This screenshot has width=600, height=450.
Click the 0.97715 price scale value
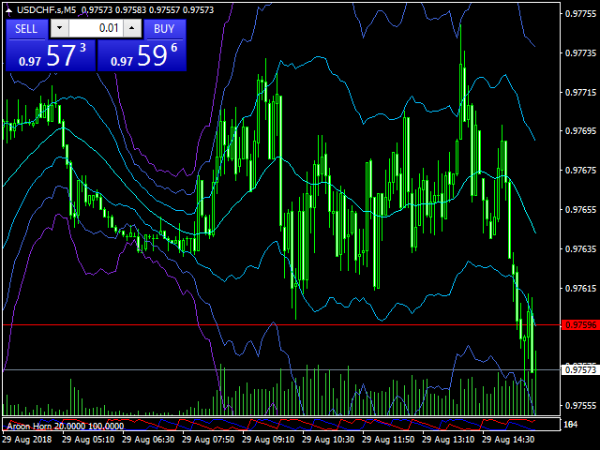(581, 92)
